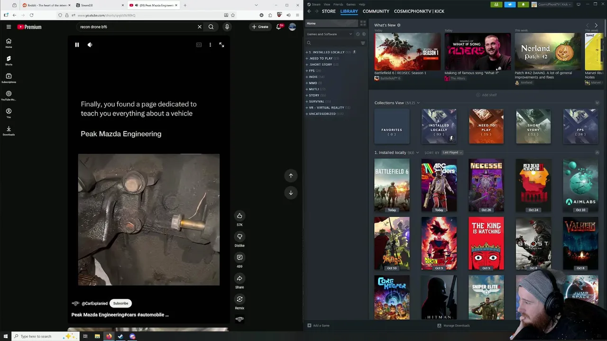607x341 pixels.
Task: Expand VR - VIRTUAL REALITY collection
Action: [307, 108]
